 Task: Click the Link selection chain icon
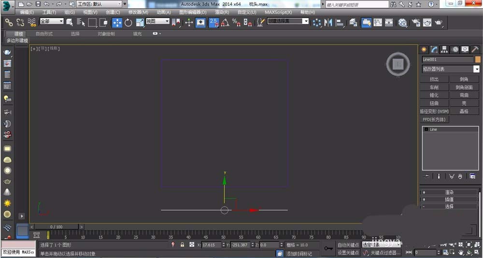point(9,22)
